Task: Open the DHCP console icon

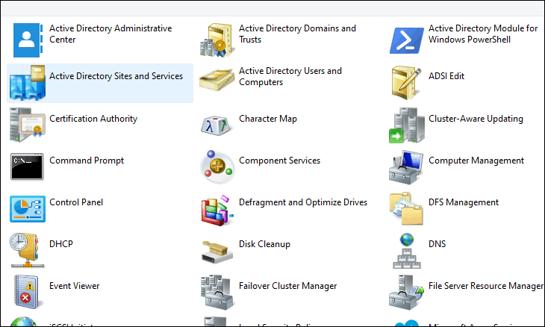Action: 28,251
